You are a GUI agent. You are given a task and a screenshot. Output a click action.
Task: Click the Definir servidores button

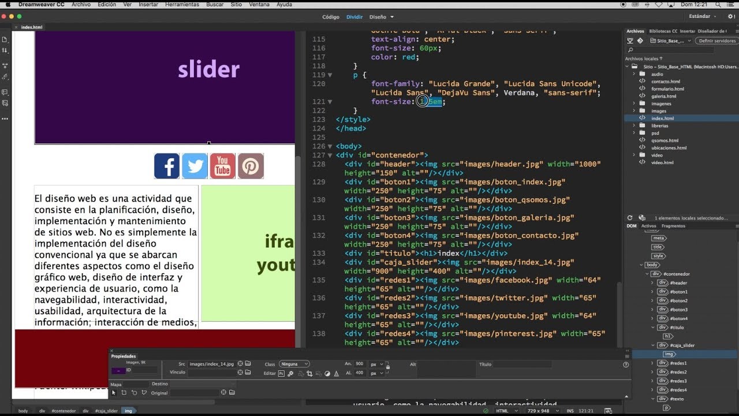point(717,41)
